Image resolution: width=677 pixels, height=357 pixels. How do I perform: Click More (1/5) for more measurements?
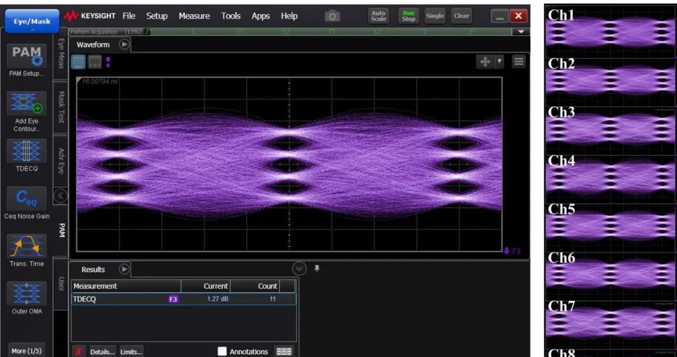(x=27, y=351)
